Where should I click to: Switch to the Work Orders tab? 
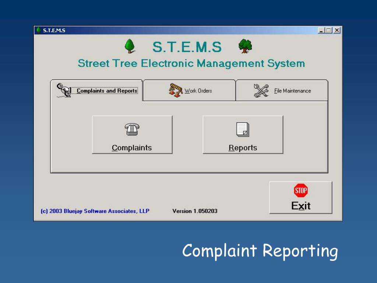189,91
